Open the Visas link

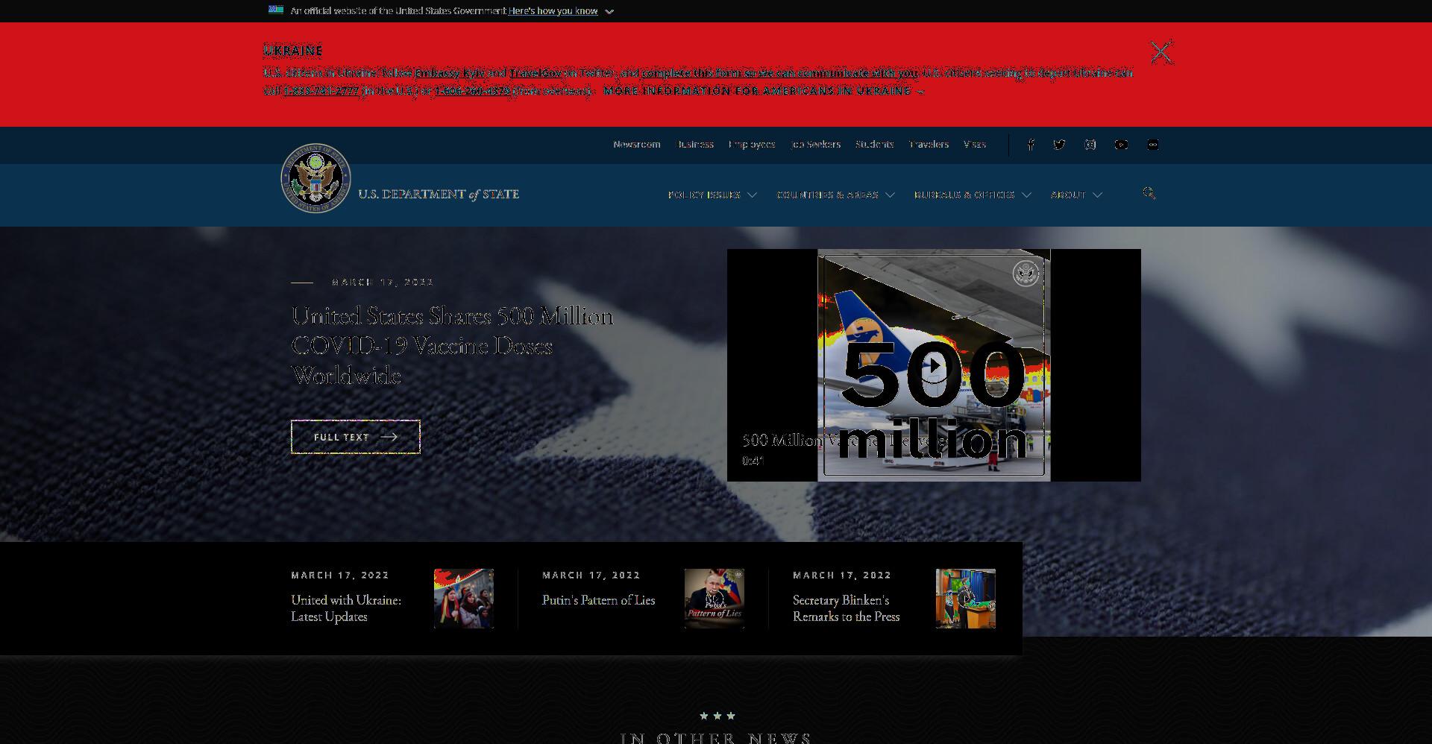[974, 145]
